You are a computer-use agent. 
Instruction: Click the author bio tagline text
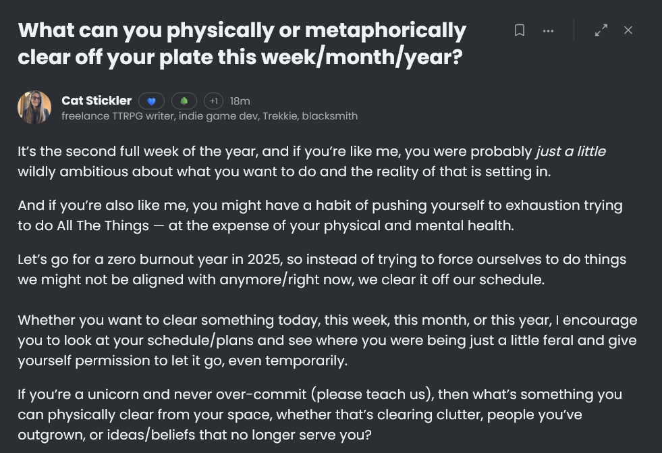click(209, 116)
